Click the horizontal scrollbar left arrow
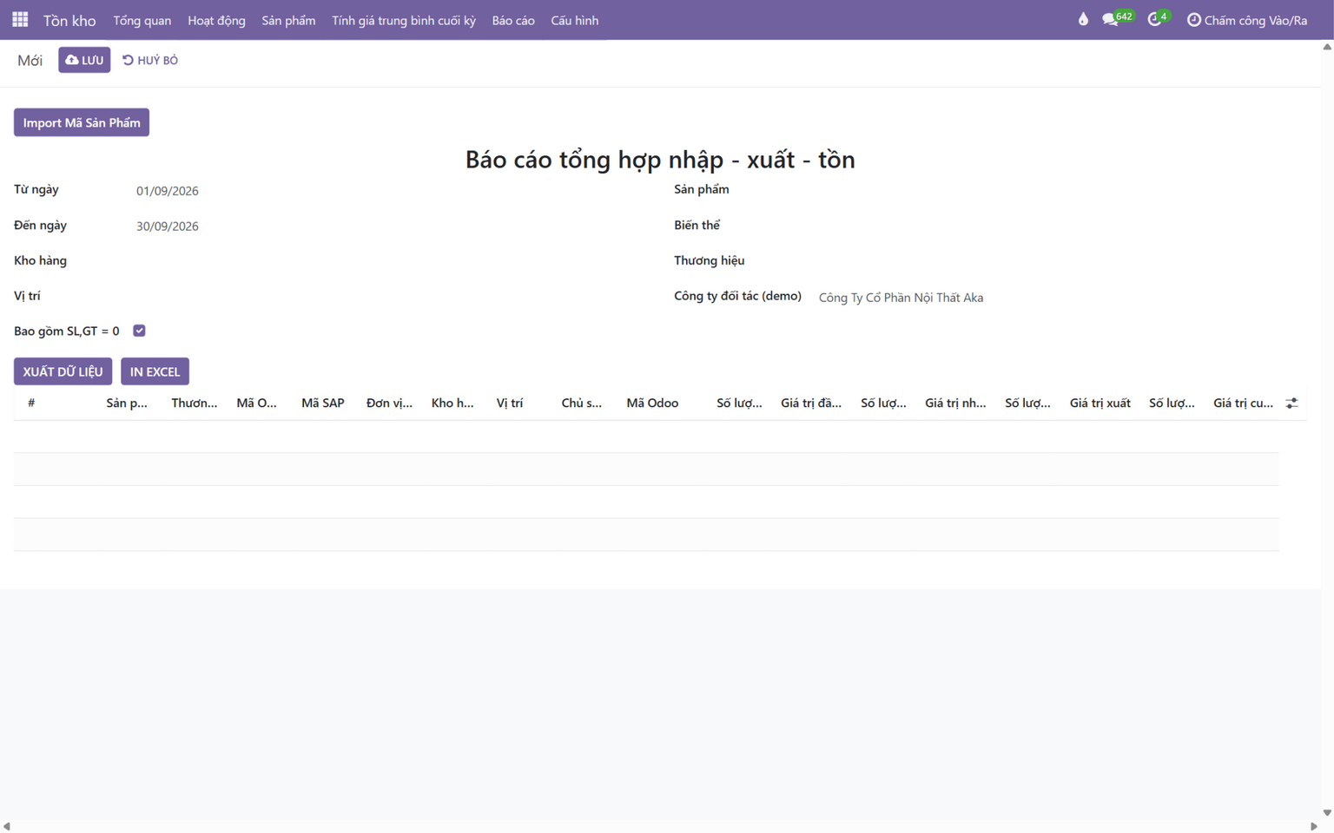 coord(7,826)
